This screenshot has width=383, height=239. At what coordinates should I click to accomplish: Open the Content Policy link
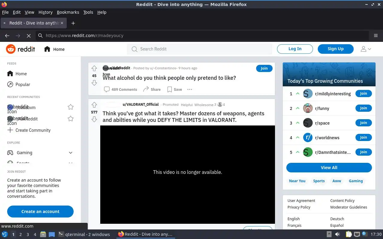coord(342,201)
